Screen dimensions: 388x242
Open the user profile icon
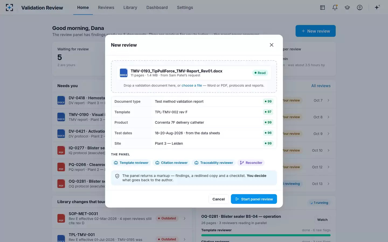coord(360,8)
